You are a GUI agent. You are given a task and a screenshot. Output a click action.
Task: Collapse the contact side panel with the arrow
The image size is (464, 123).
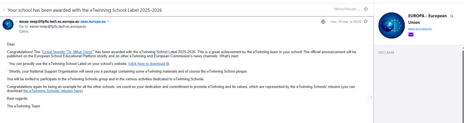(x=371, y=97)
